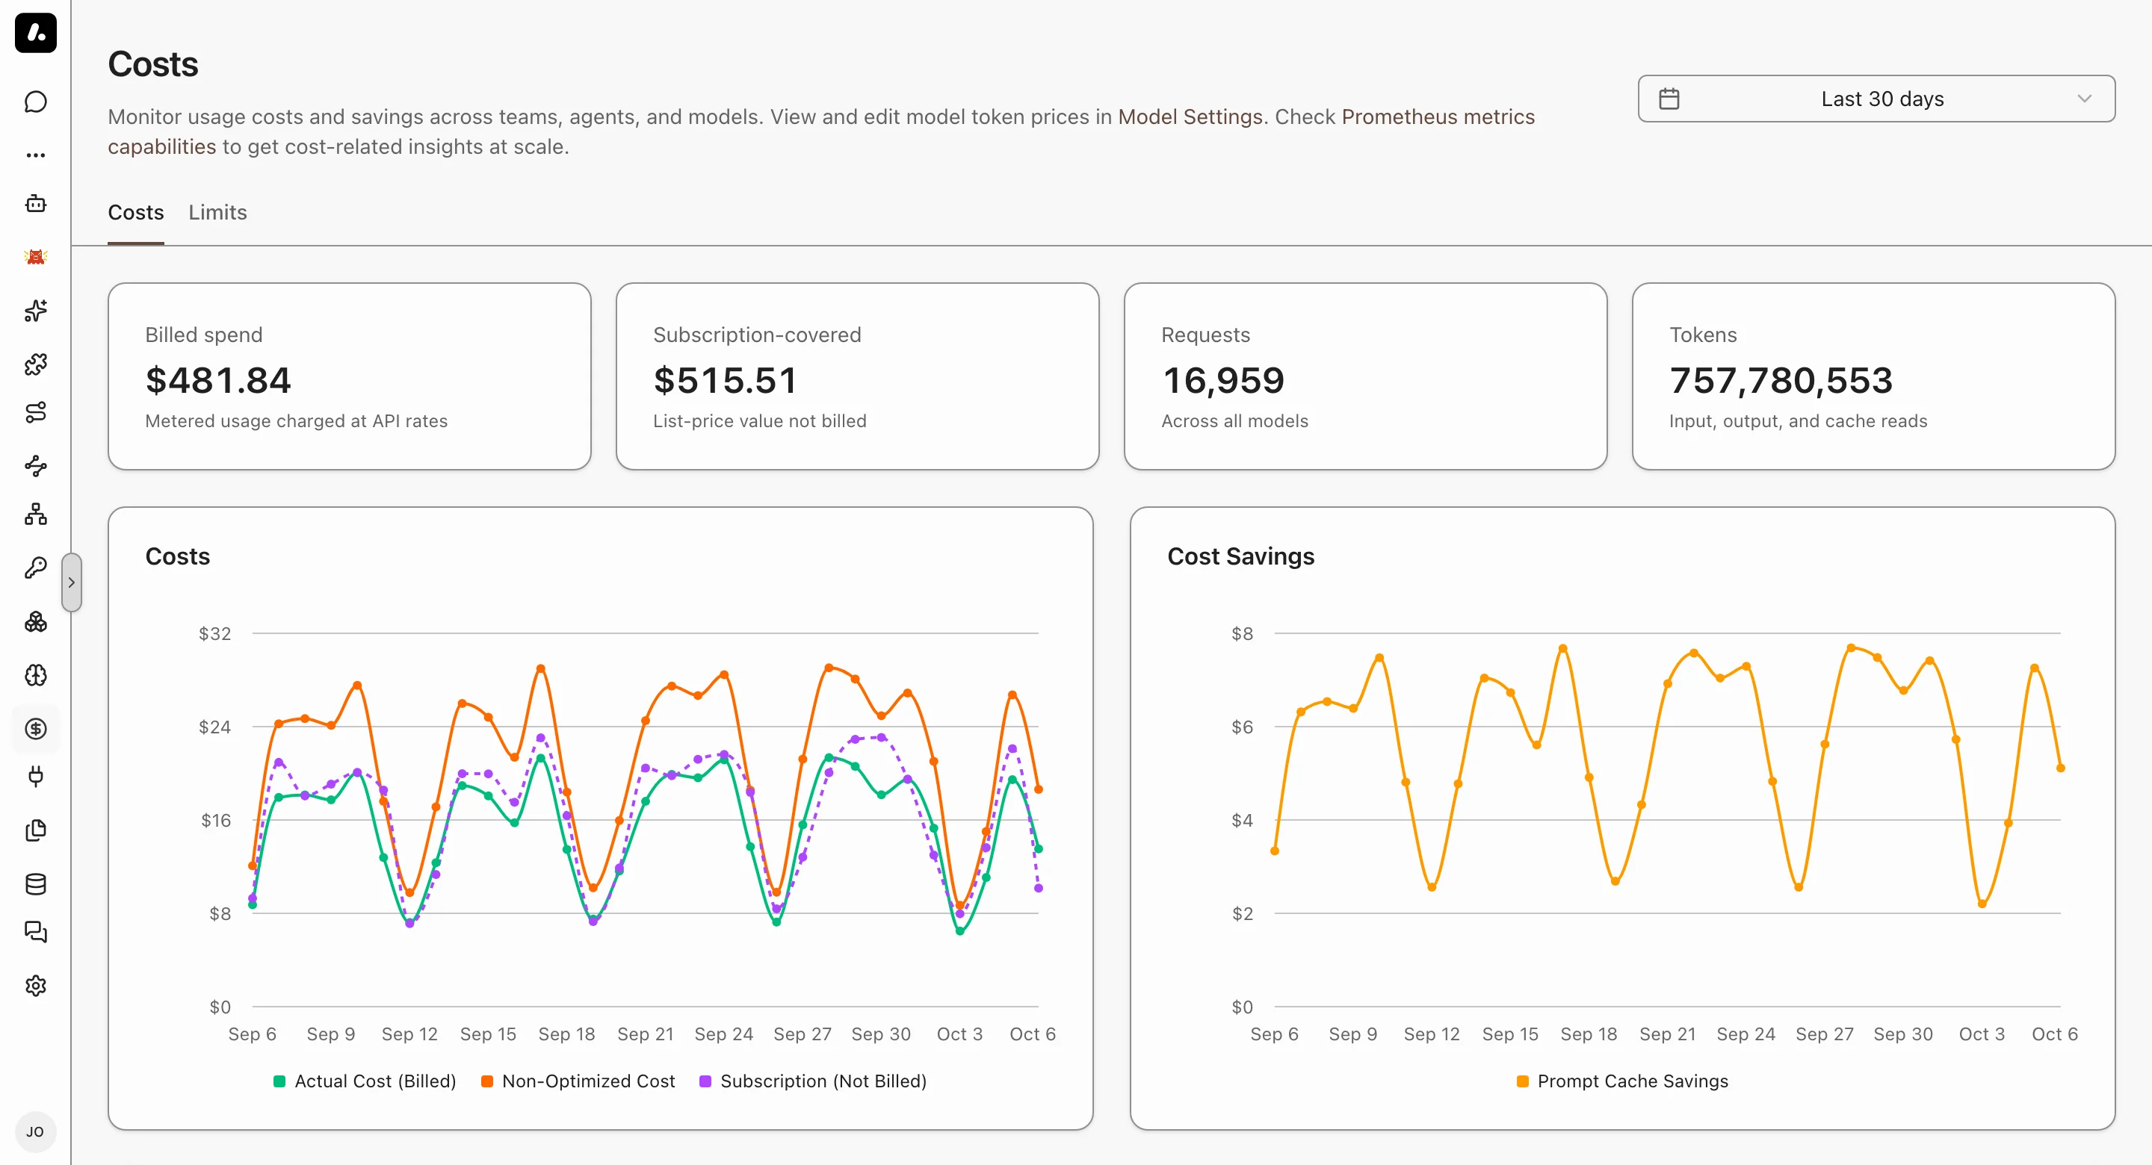The height and width of the screenshot is (1165, 2152).
Task: Open the routing path icon in the sidebar
Action: 35,412
